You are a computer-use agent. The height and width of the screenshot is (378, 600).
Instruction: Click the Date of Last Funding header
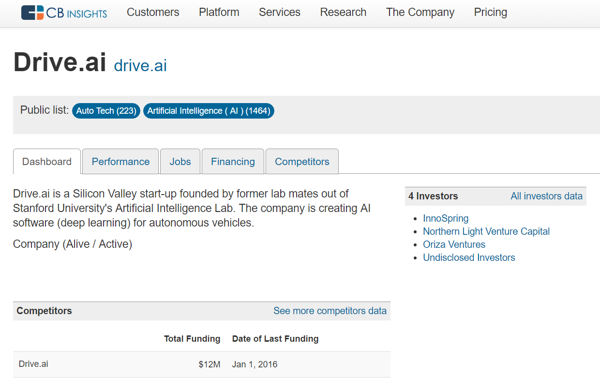point(275,339)
